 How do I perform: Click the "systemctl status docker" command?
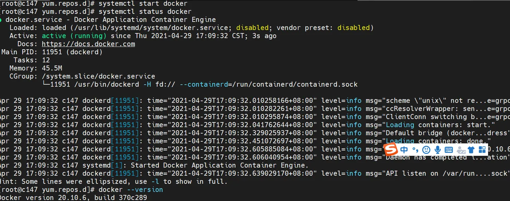(145, 12)
